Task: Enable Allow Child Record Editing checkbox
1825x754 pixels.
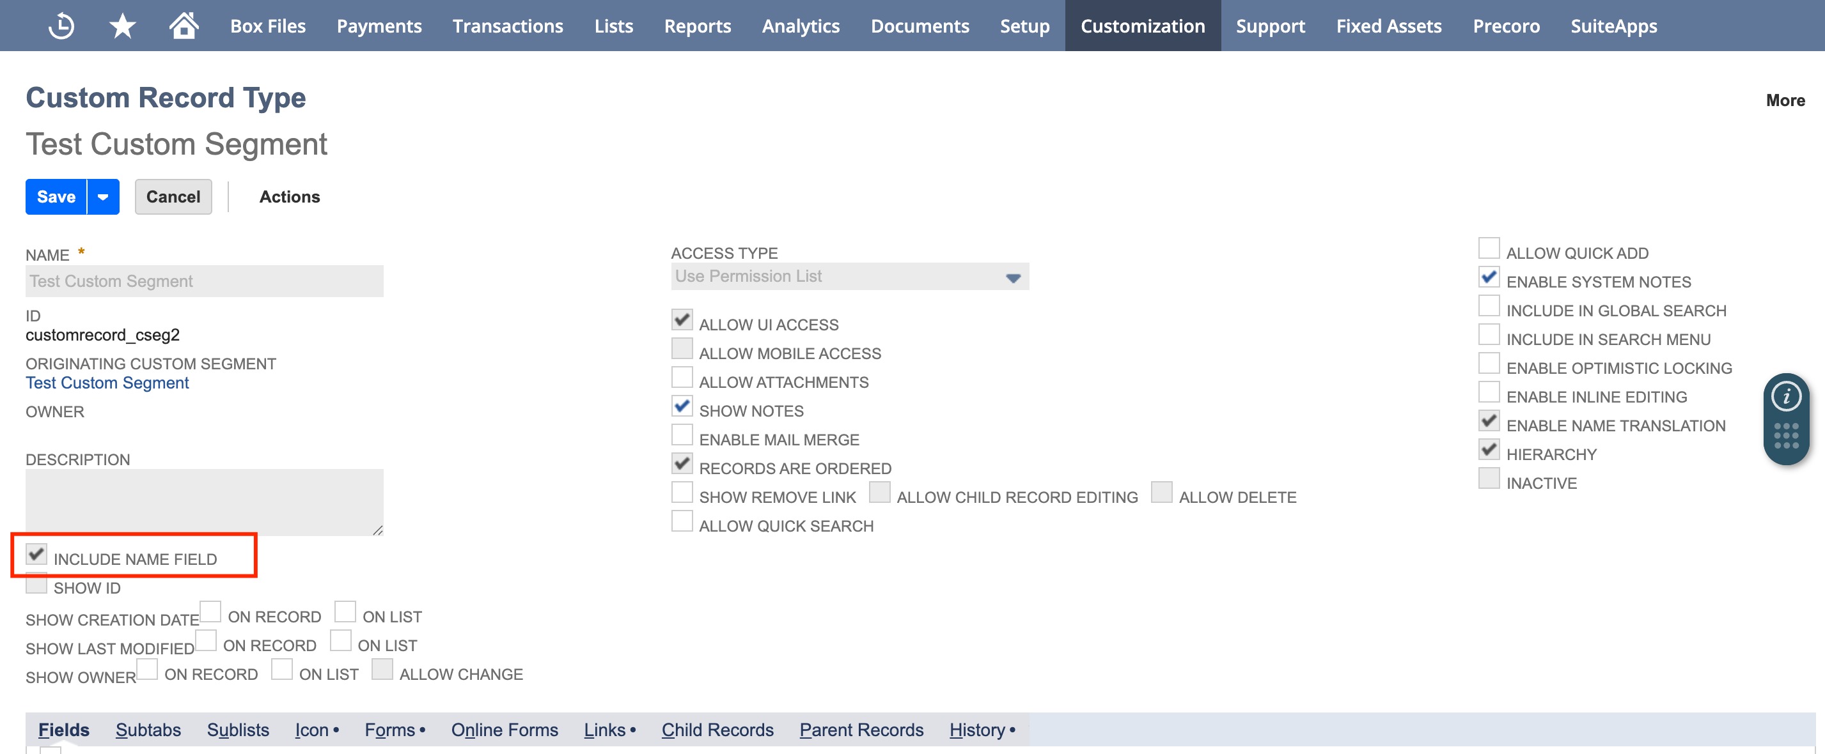Action: (879, 492)
